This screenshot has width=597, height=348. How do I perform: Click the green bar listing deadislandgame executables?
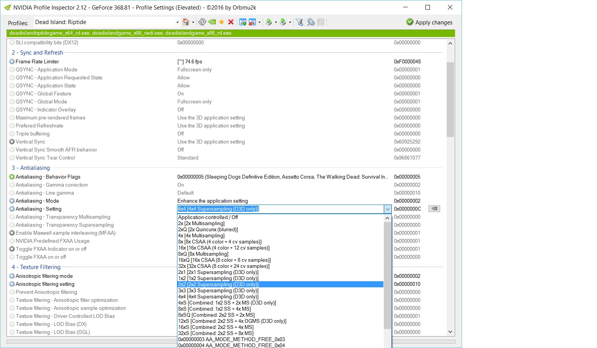click(230, 33)
